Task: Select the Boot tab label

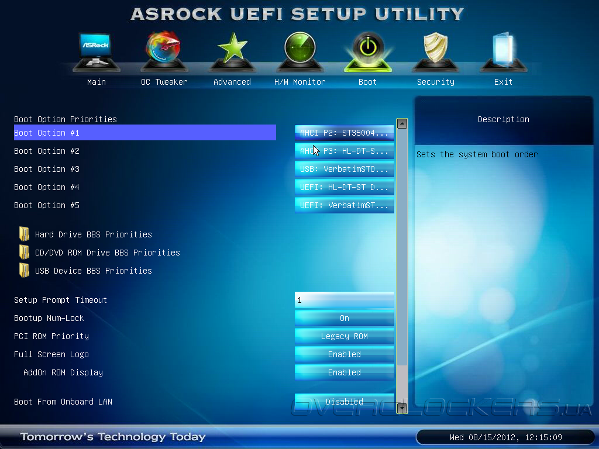Action: point(367,82)
